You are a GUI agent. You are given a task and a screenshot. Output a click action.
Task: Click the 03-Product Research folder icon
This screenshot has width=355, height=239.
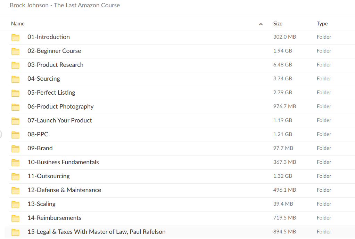(15, 65)
